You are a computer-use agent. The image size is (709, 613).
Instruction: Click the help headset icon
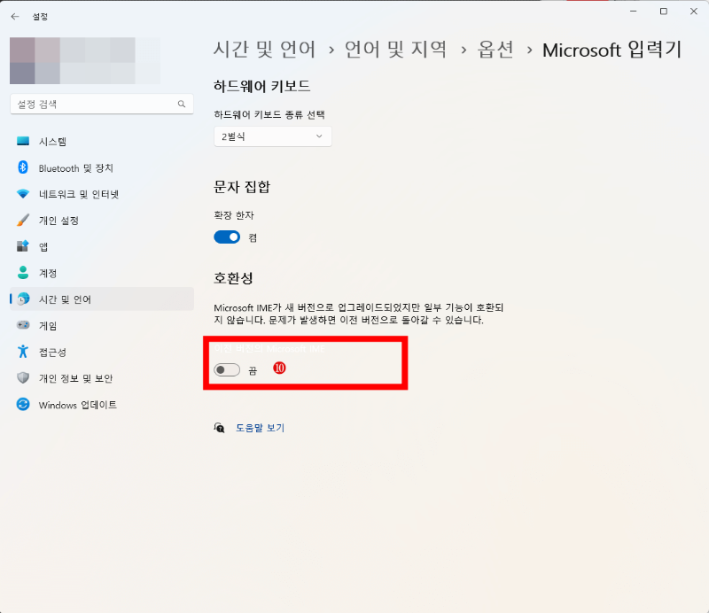(x=219, y=428)
